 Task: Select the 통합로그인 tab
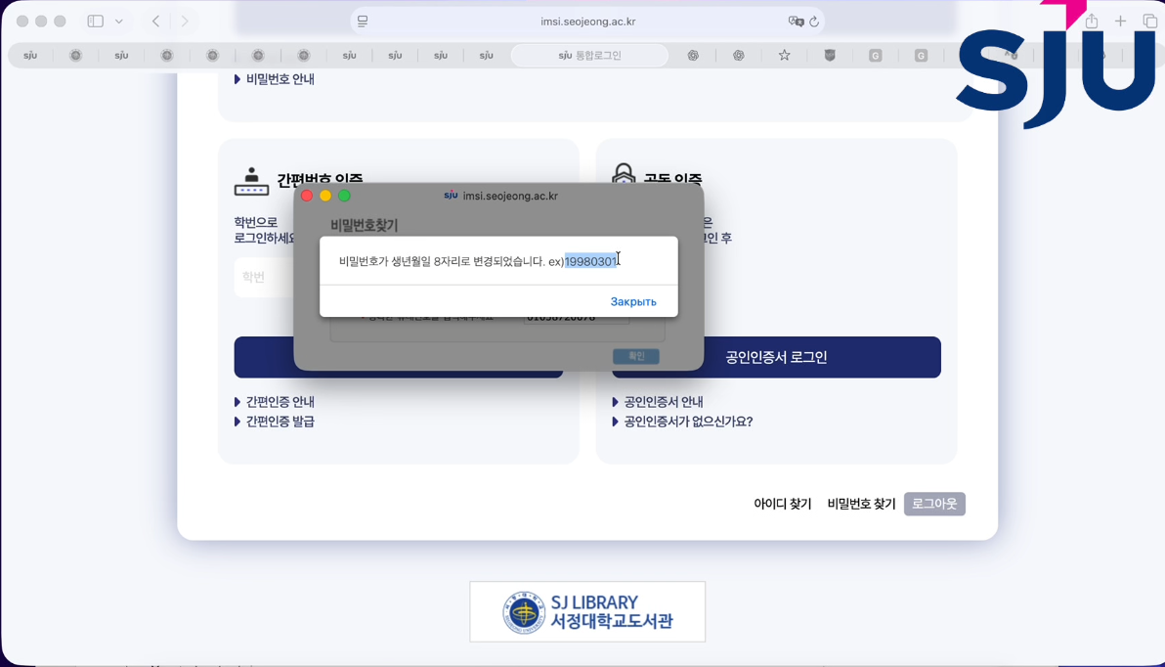[x=590, y=56]
